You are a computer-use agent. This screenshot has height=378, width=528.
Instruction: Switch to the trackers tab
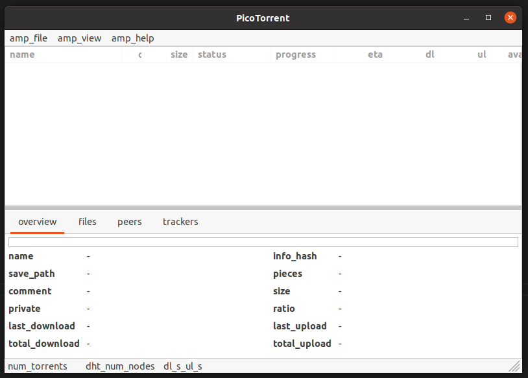pyautogui.click(x=180, y=222)
